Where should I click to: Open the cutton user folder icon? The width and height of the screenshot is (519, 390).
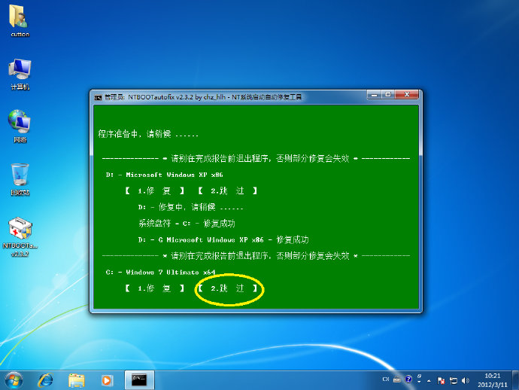(20, 20)
